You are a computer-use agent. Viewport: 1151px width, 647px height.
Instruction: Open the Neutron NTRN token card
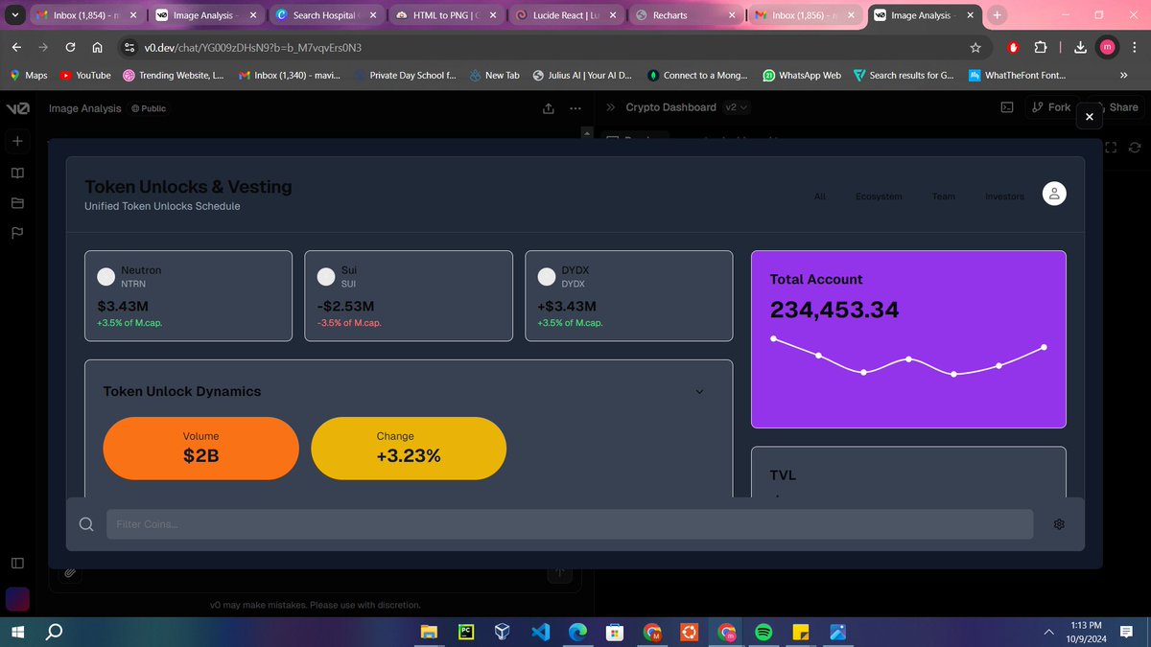[x=188, y=296]
